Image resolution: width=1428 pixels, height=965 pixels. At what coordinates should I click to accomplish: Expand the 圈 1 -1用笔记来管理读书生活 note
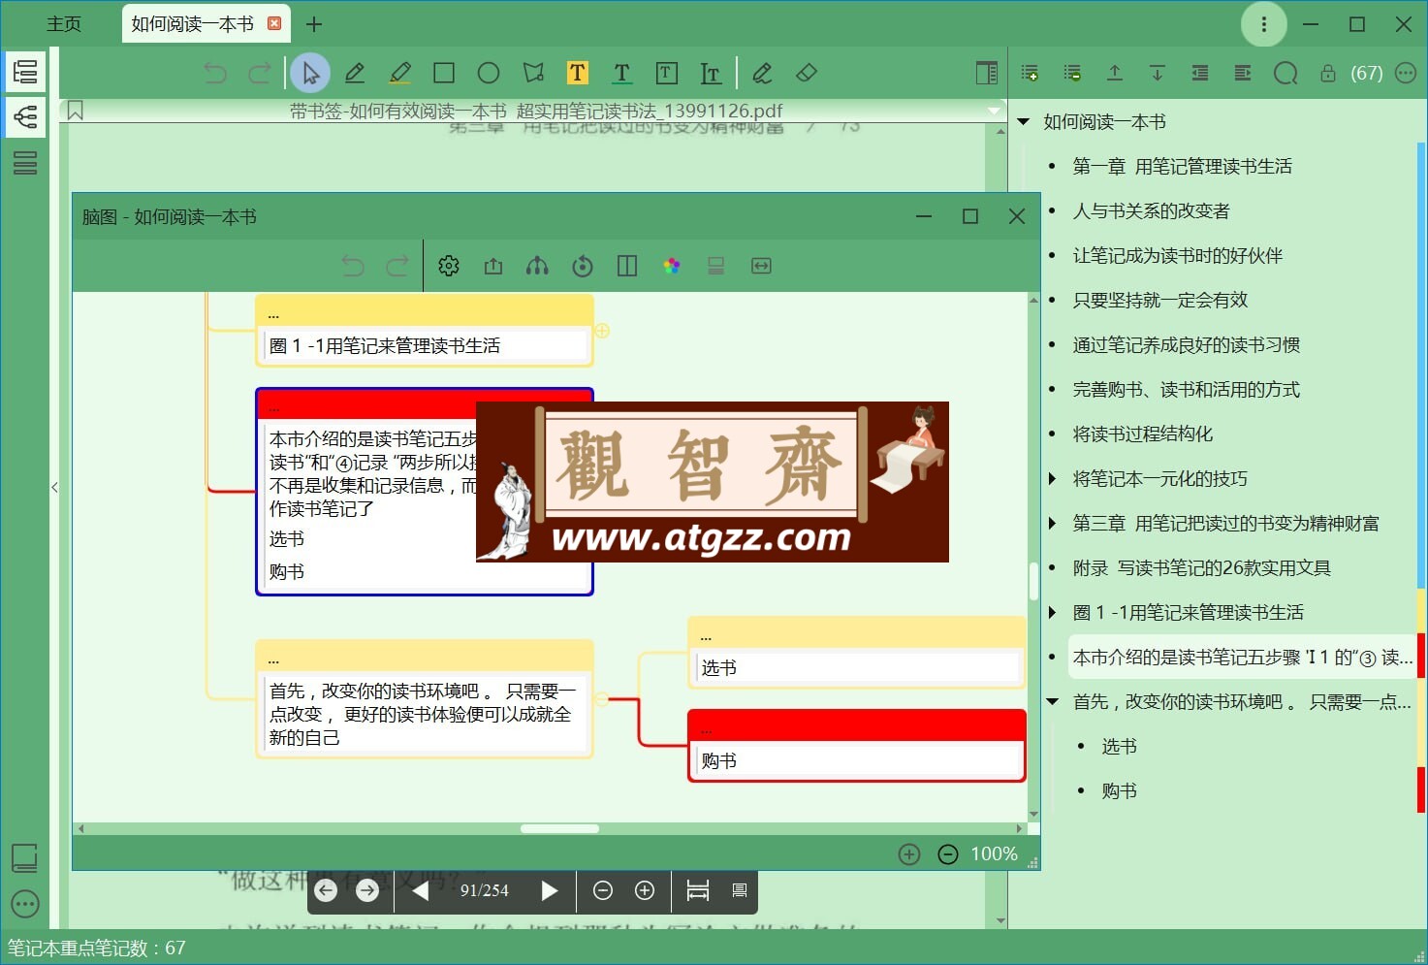click(x=1053, y=612)
